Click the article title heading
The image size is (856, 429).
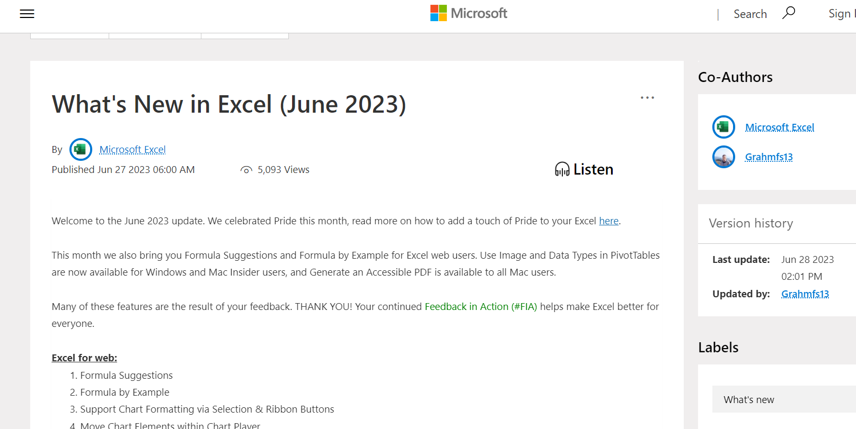pos(229,104)
